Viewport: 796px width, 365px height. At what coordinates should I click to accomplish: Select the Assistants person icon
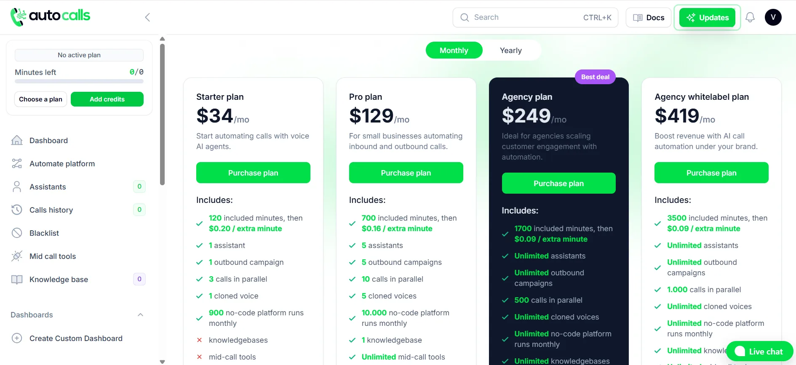coord(17,186)
